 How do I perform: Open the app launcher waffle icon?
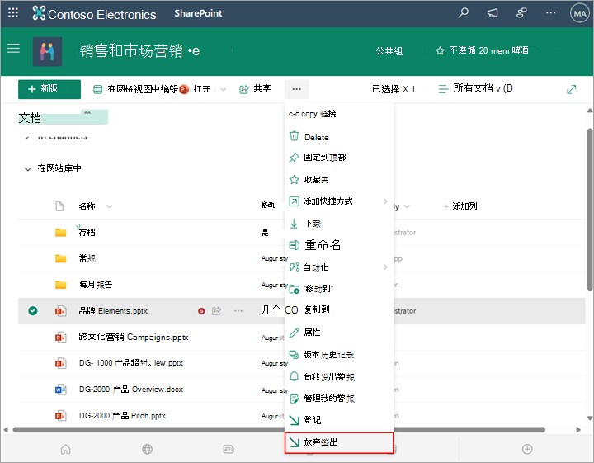tap(13, 13)
